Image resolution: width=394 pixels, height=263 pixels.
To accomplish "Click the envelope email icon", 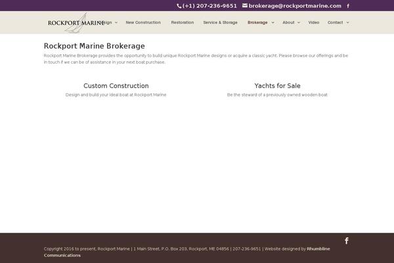I will (x=245, y=5).
